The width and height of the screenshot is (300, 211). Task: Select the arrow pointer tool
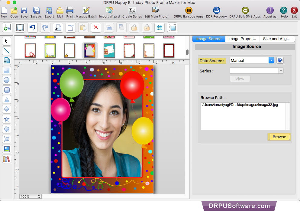(7, 41)
